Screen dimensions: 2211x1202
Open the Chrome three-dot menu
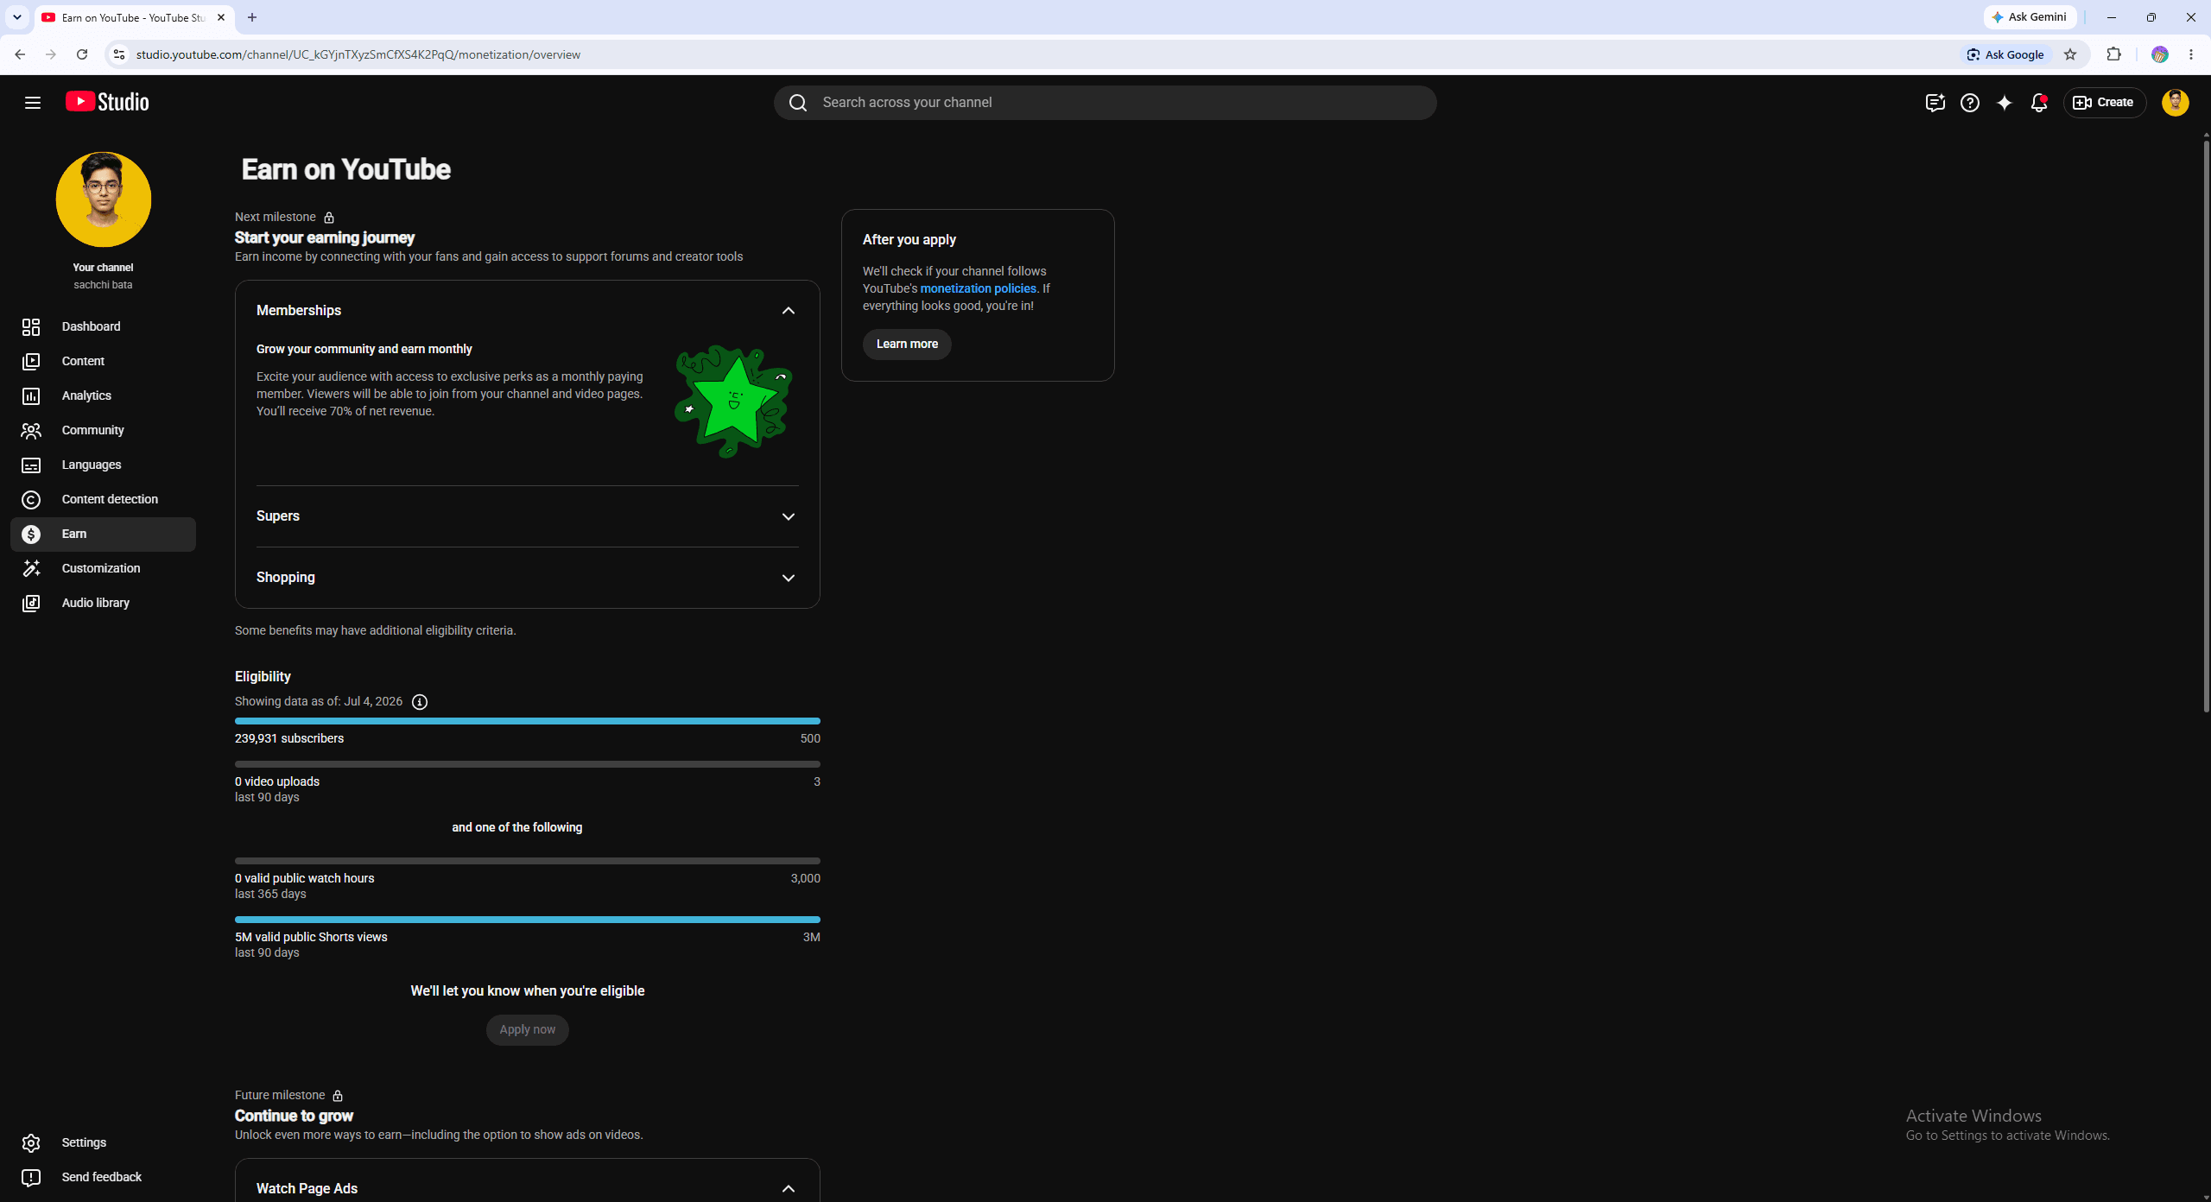[2191, 54]
